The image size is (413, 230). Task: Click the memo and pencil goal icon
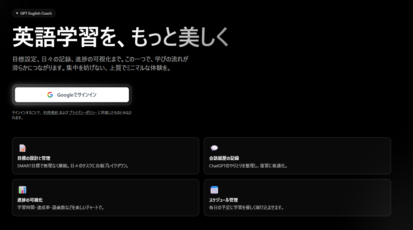pyautogui.click(x=22, y=148)
